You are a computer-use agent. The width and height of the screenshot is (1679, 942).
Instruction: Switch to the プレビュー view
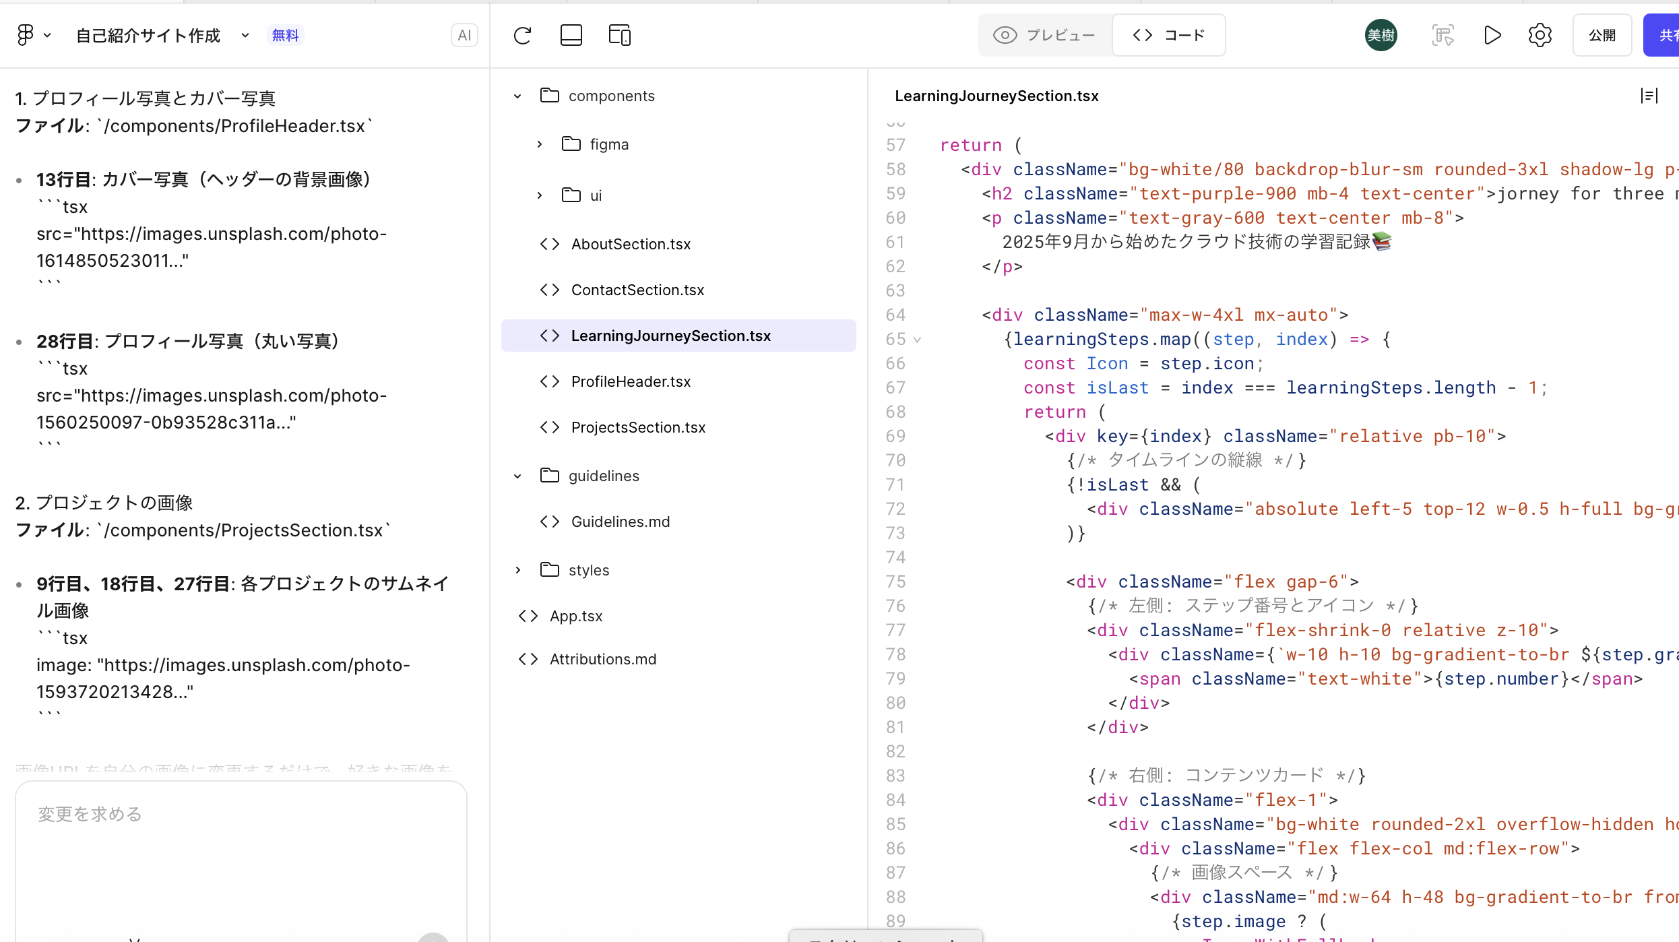pyautogui.click(x=1045, y=35)
